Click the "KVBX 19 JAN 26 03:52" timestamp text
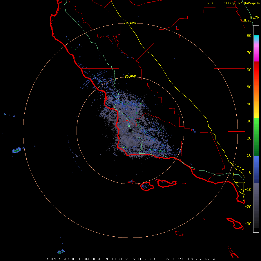This screenshot has height=261, width=261. click(x=191, y=259)
